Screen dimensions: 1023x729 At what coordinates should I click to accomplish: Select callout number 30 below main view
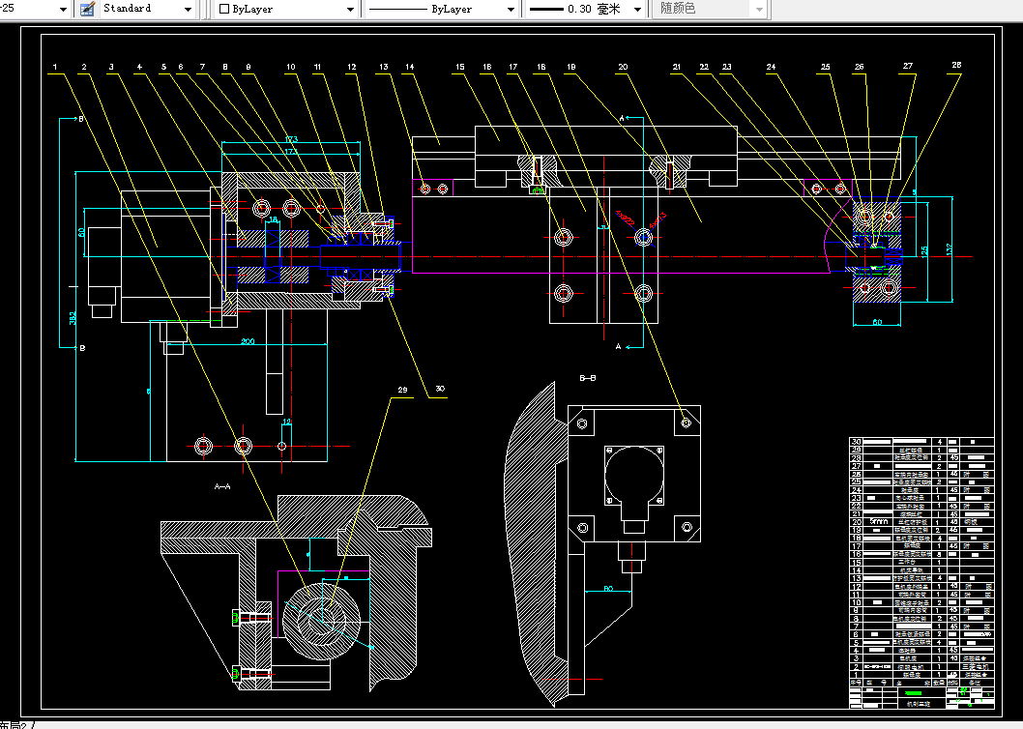(440, 389)
